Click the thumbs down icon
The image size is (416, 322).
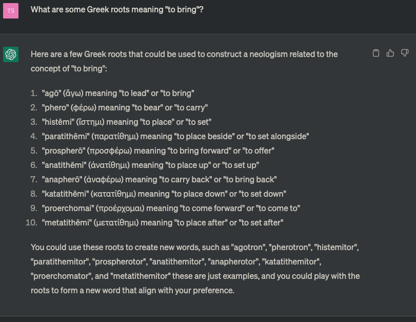[x=405, y=53]
